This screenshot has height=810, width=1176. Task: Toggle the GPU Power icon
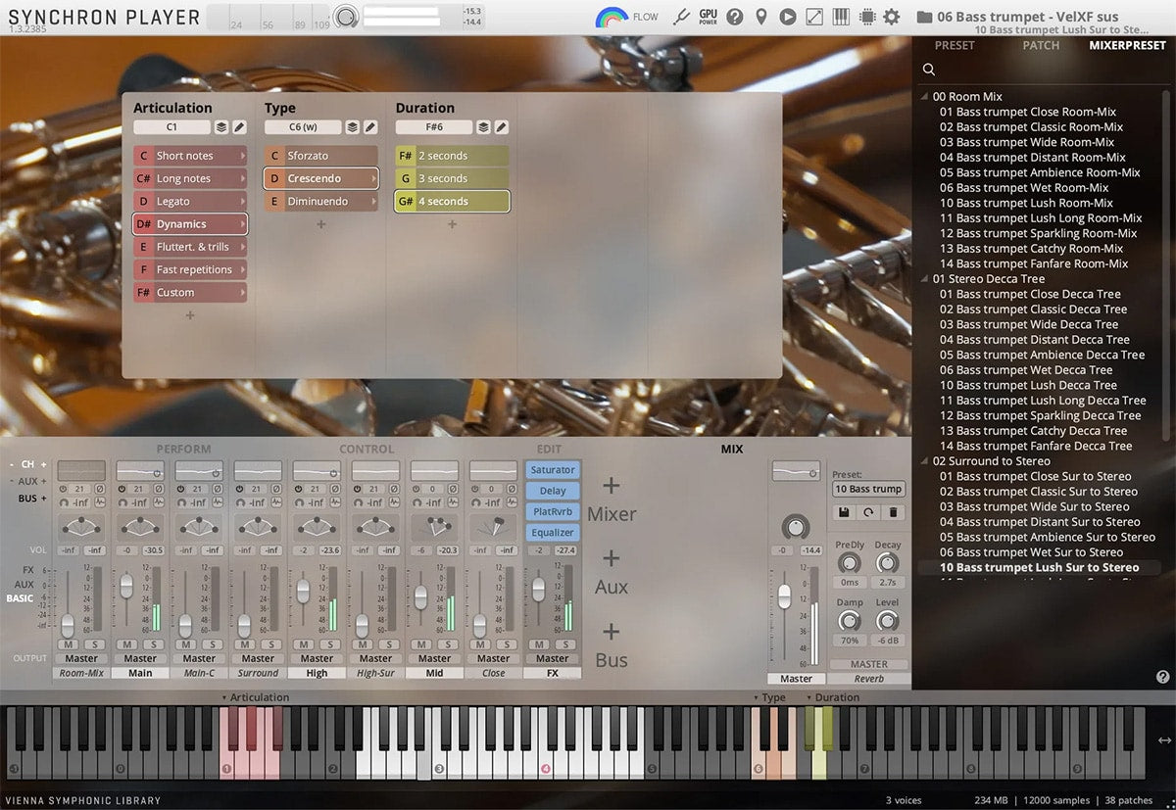pos(708,17)
